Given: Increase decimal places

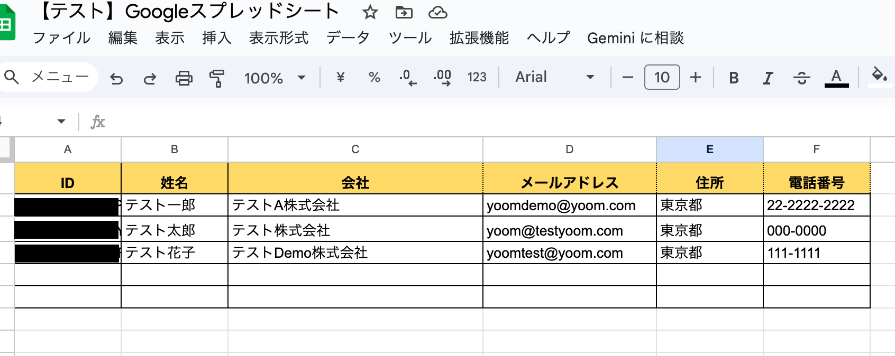Looking at the screenshot, I should 442,78.
